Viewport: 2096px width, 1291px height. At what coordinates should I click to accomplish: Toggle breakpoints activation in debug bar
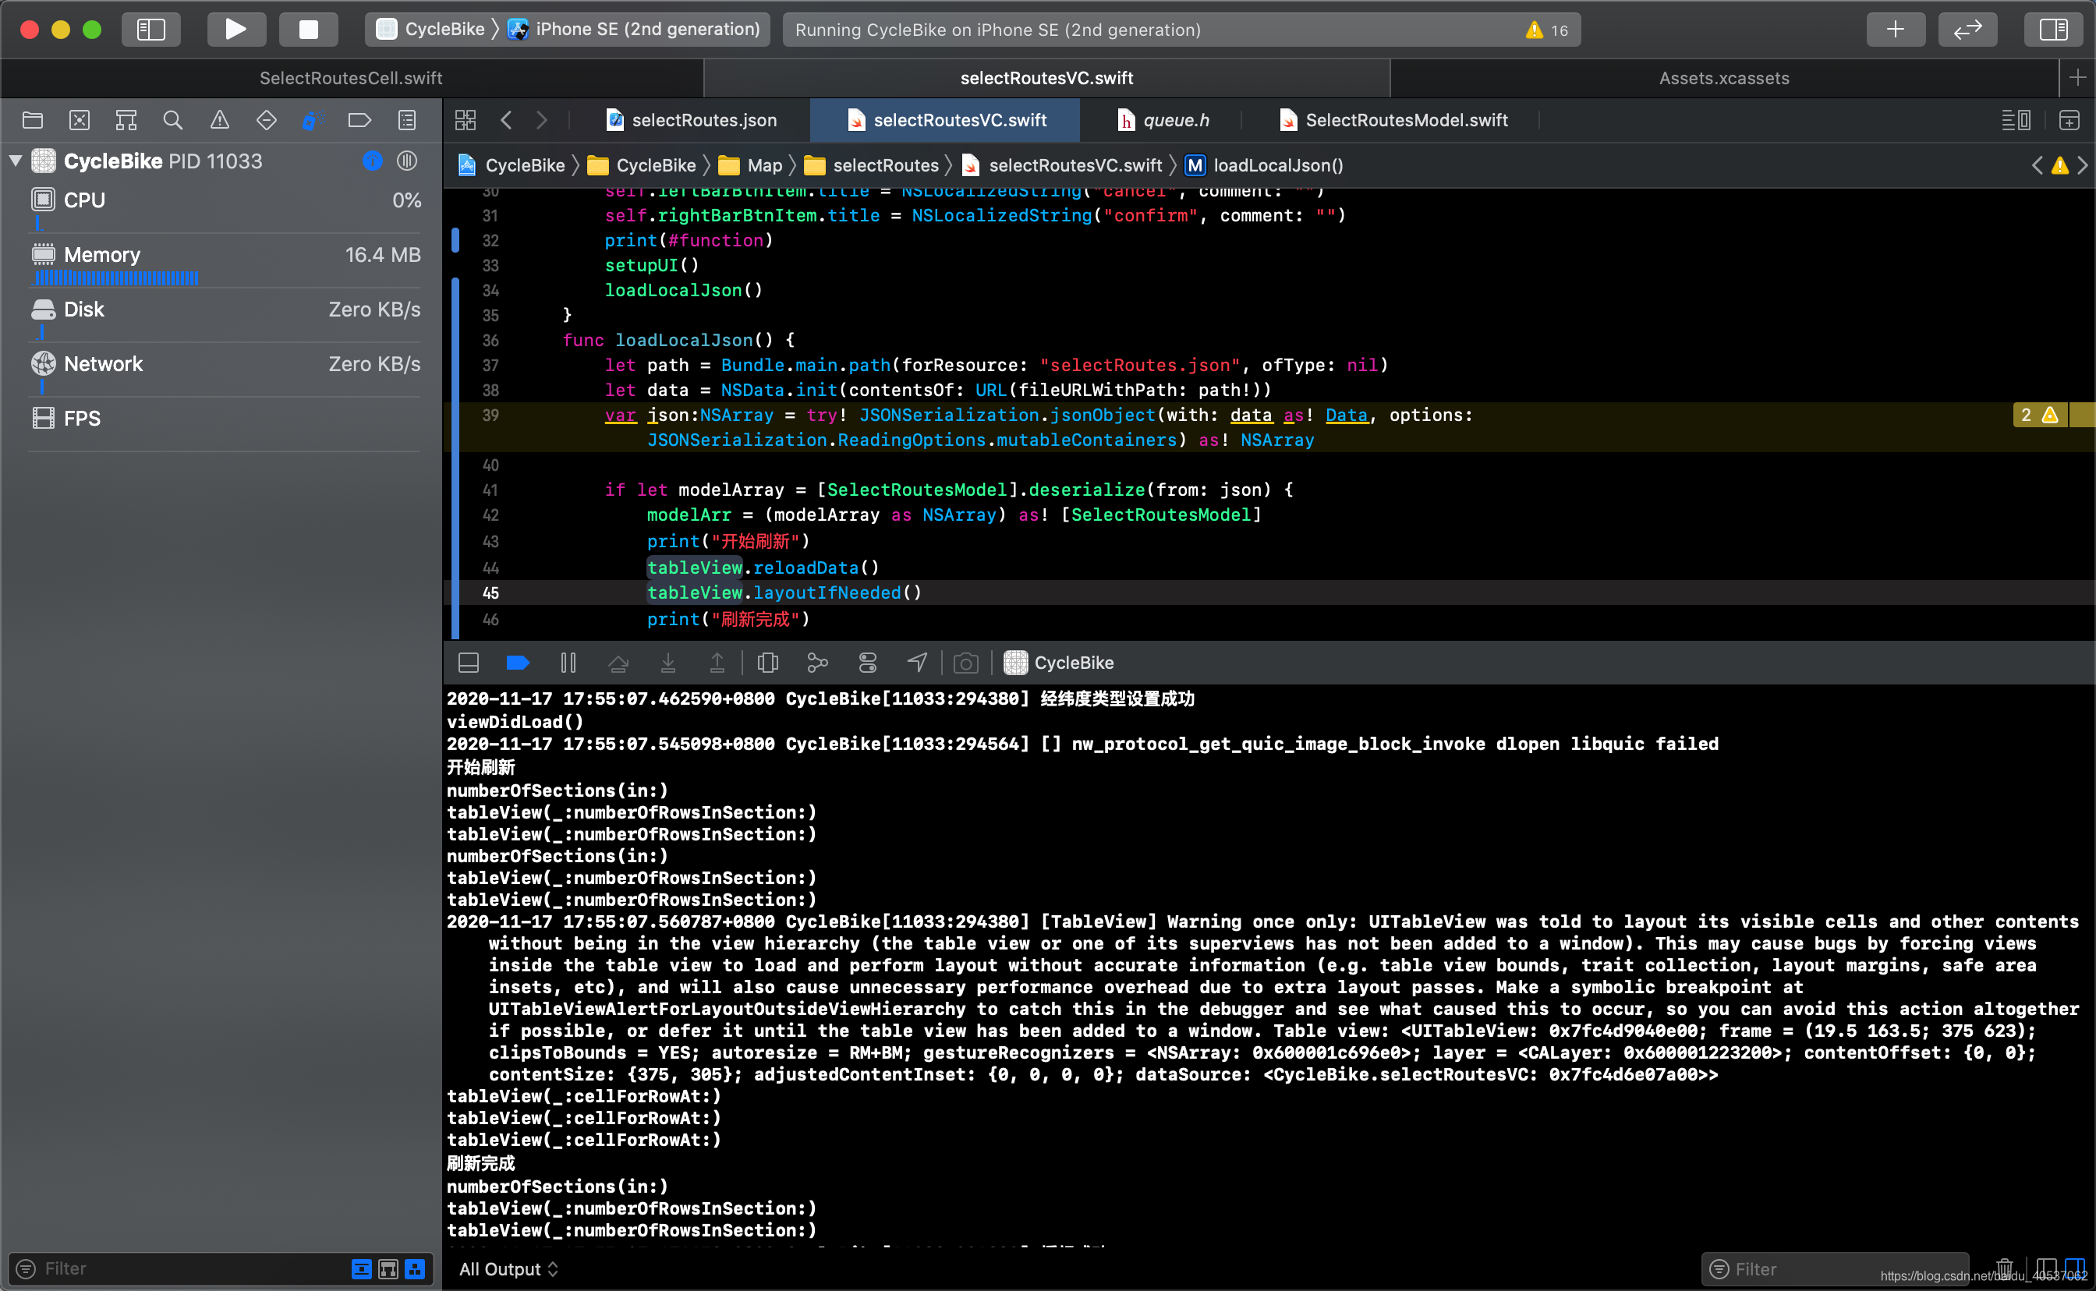(519, 663)
